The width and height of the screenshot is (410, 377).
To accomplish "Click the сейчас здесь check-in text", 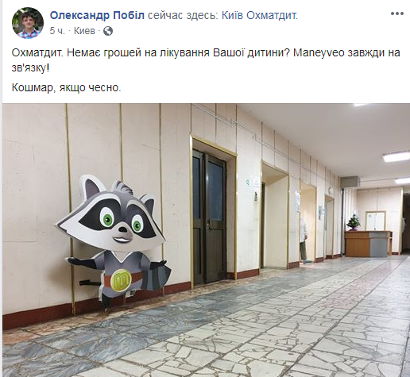I will [183, 16].
